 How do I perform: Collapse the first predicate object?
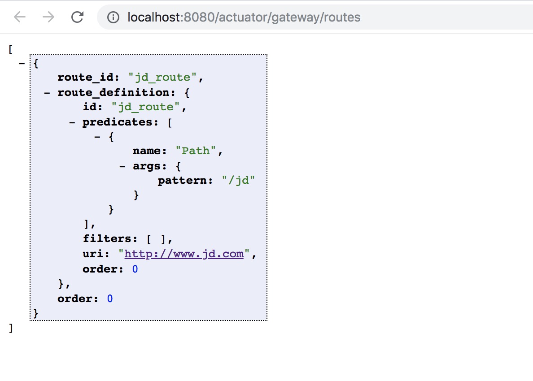pyautogui.click(x=97, y=137)
